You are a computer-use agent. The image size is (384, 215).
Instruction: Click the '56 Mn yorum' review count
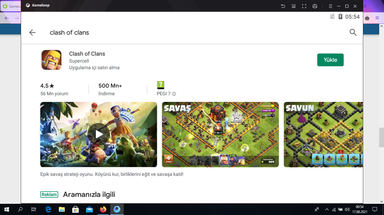pos(54,94)
